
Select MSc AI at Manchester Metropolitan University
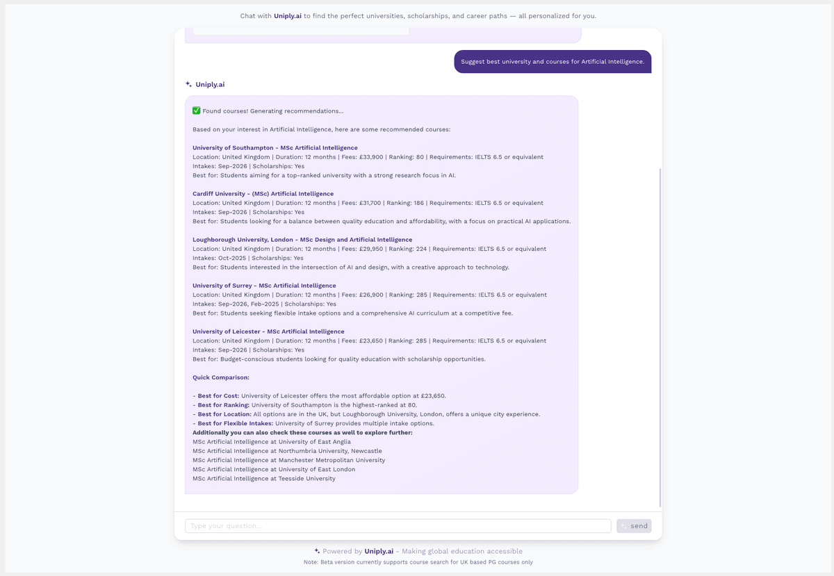tap(290, 460)
